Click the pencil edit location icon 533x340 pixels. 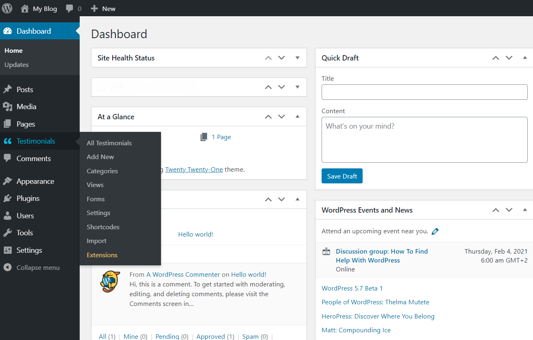point(435,231)
